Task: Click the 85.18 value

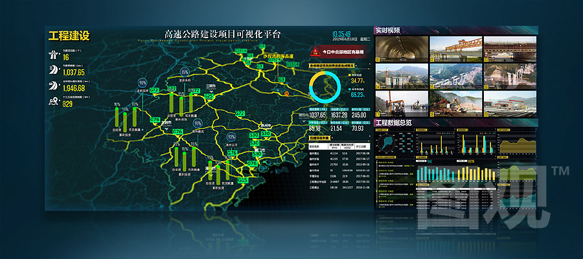Action: [x=315, y=129]
